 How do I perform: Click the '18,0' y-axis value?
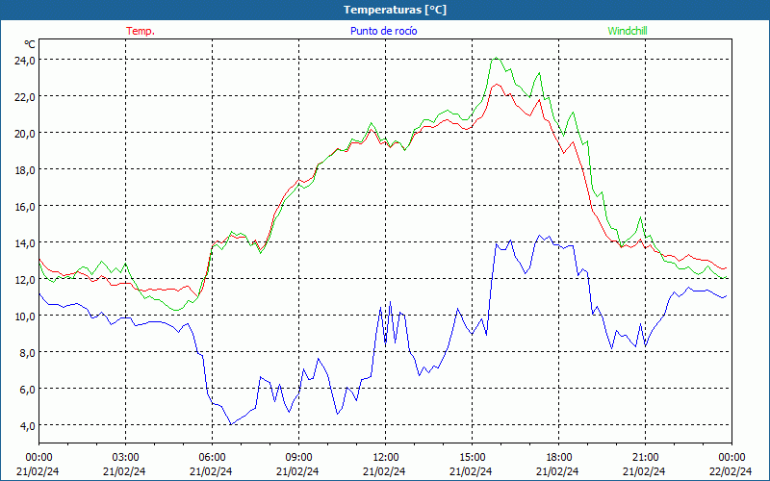[25, 170]
